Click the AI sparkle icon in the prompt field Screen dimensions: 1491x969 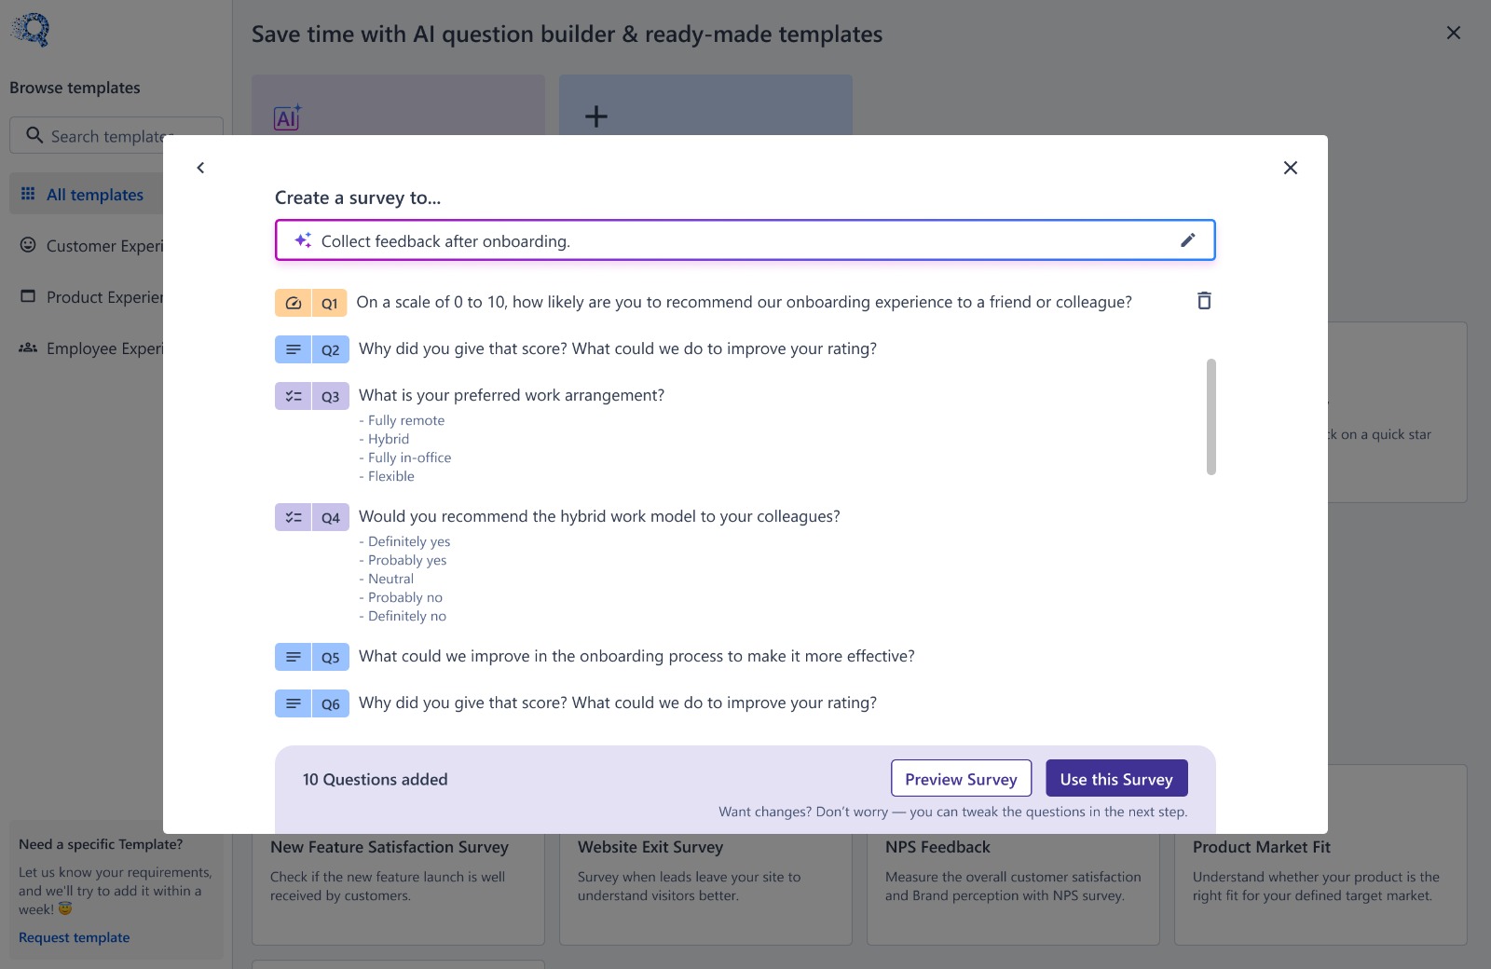[x=301, y=239]
